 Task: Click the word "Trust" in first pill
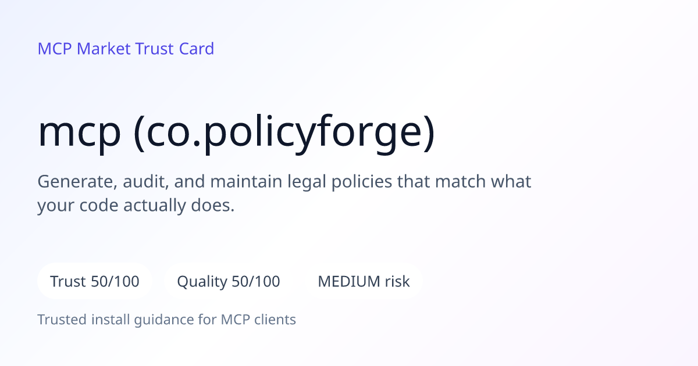click(68, 282)
